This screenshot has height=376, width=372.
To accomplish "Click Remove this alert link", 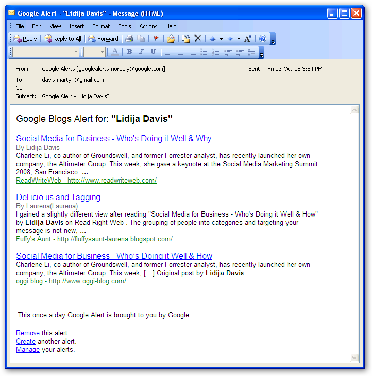I will pyautogui.click(x=28, y=333).
